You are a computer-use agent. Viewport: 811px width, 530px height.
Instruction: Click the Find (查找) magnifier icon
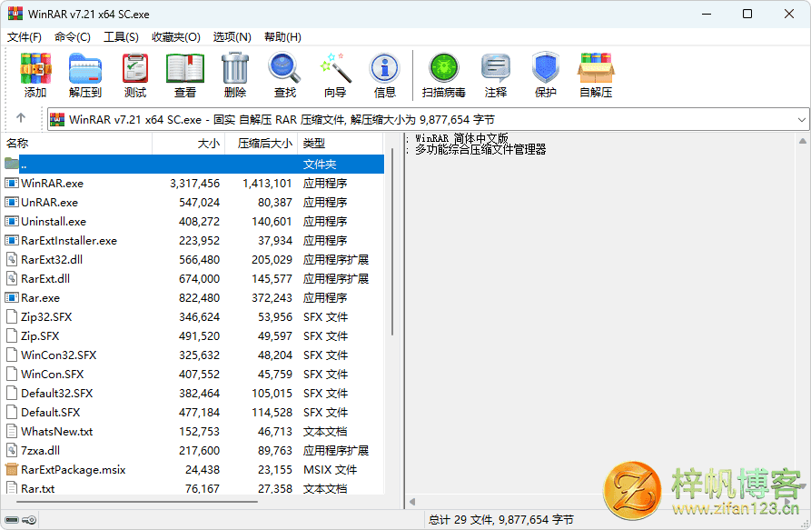coord(285,68)
